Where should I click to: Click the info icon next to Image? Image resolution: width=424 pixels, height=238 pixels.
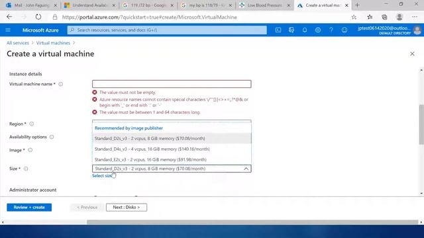pos(30,150)
